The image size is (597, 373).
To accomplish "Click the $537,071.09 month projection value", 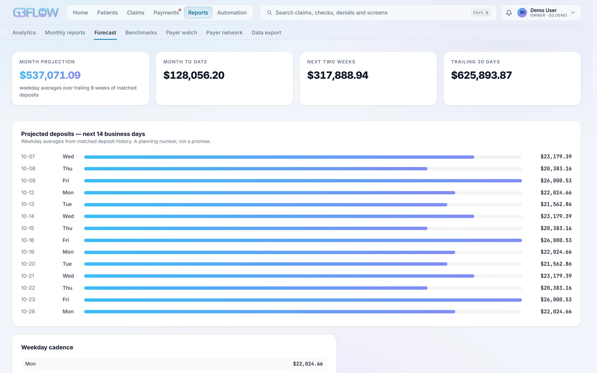I will coord(50,75).
